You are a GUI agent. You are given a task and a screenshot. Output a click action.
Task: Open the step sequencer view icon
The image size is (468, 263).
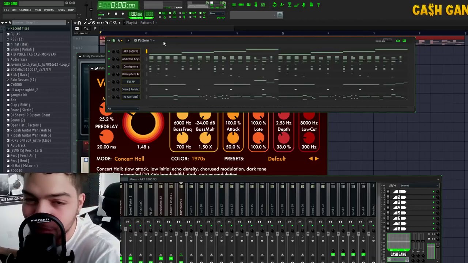click(241, 5)
